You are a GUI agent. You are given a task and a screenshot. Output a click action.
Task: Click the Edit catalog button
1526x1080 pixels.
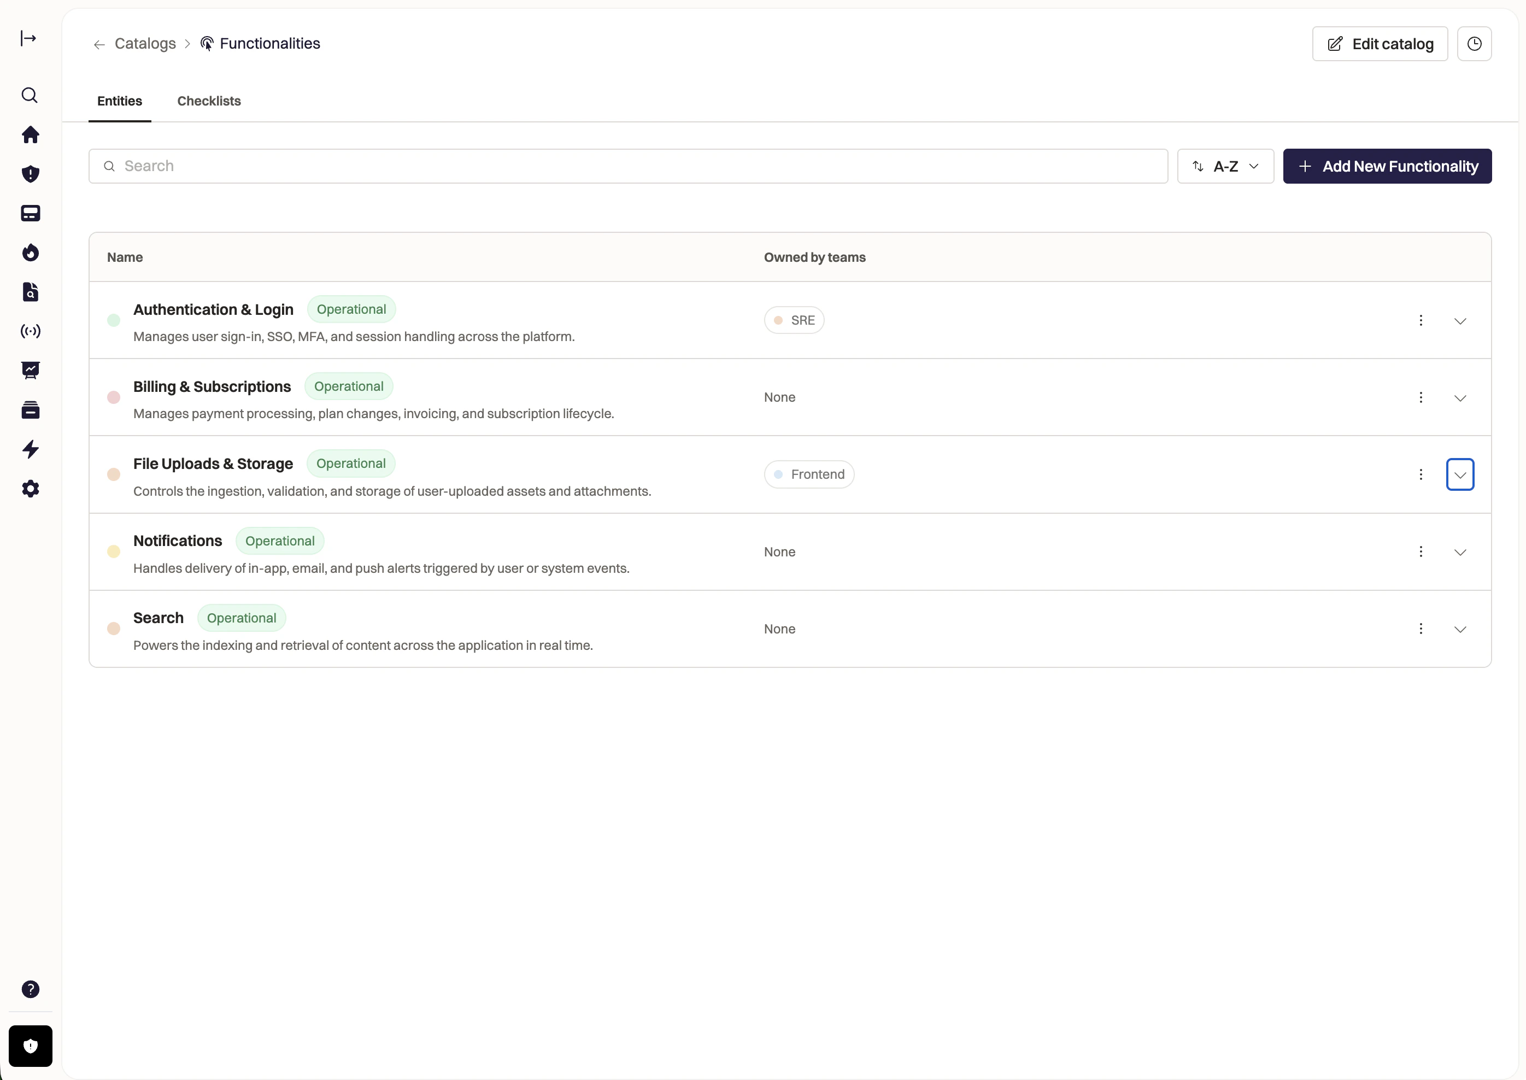1380,44
